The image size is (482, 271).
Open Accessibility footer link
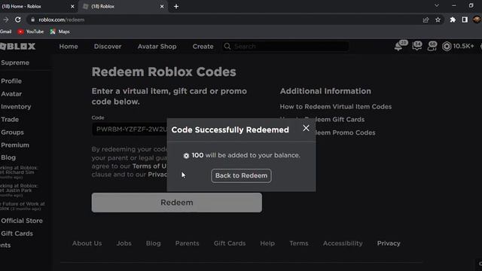pos(343,243)
